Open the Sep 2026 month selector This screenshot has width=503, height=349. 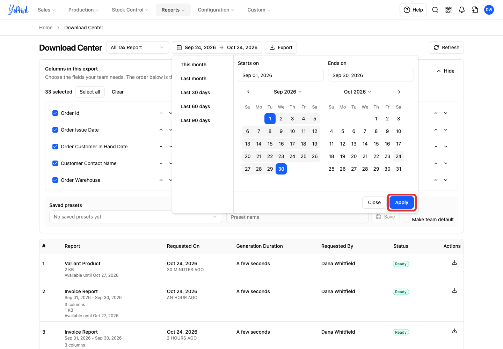pyautogui.click(x=288, y=92)
